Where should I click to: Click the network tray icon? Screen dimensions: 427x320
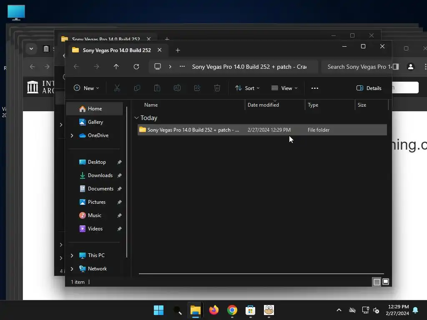[365, 310]
